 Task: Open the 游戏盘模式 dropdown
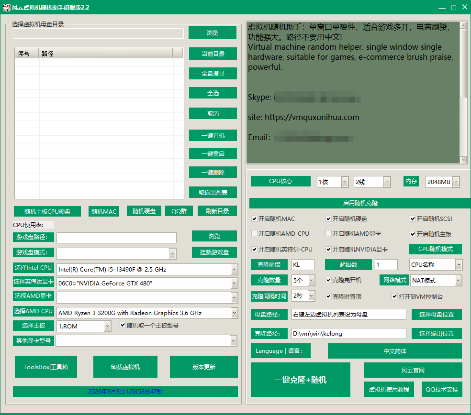pos(172,253)
